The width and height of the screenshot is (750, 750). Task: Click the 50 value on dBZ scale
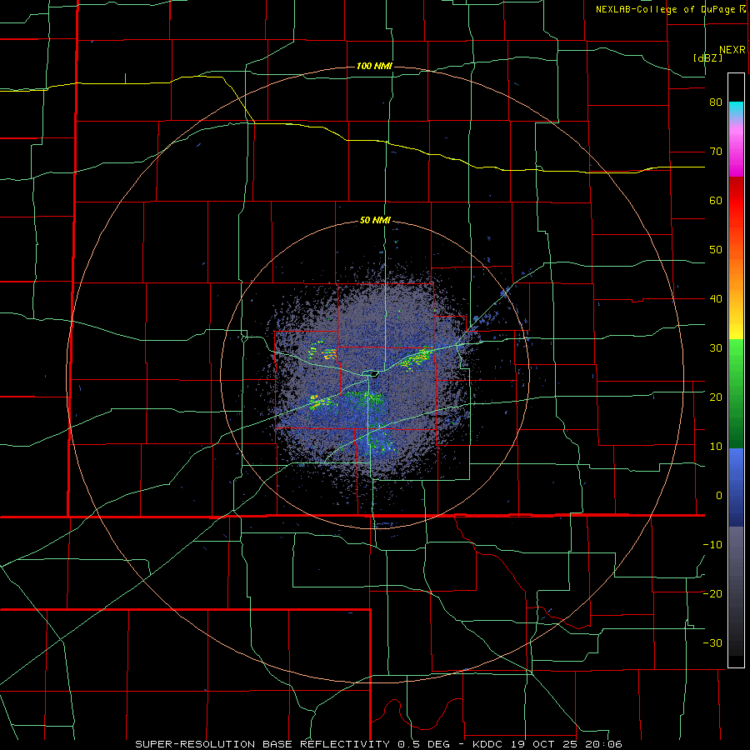click(x=716, y=250)
